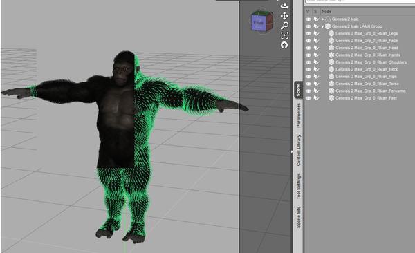
Task: Click the scene filter search field
Action: tap(360, 1)
